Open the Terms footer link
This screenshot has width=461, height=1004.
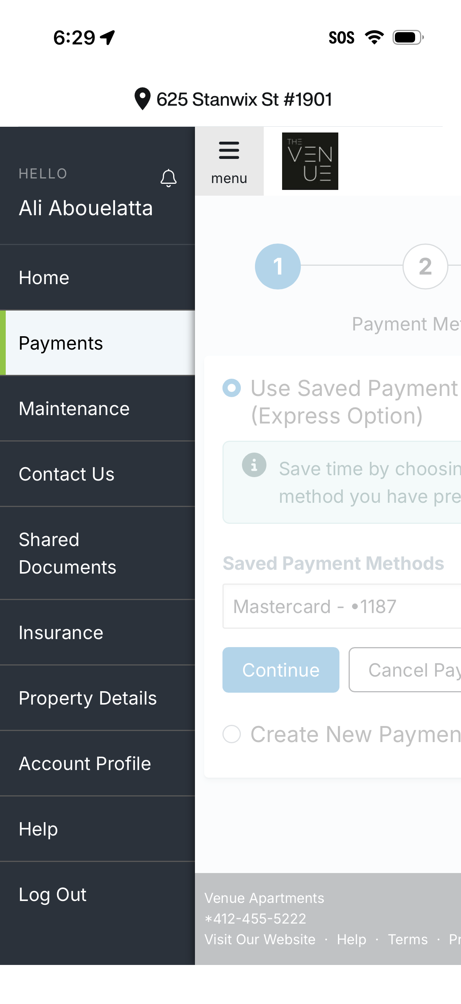(x=407, y=939)
